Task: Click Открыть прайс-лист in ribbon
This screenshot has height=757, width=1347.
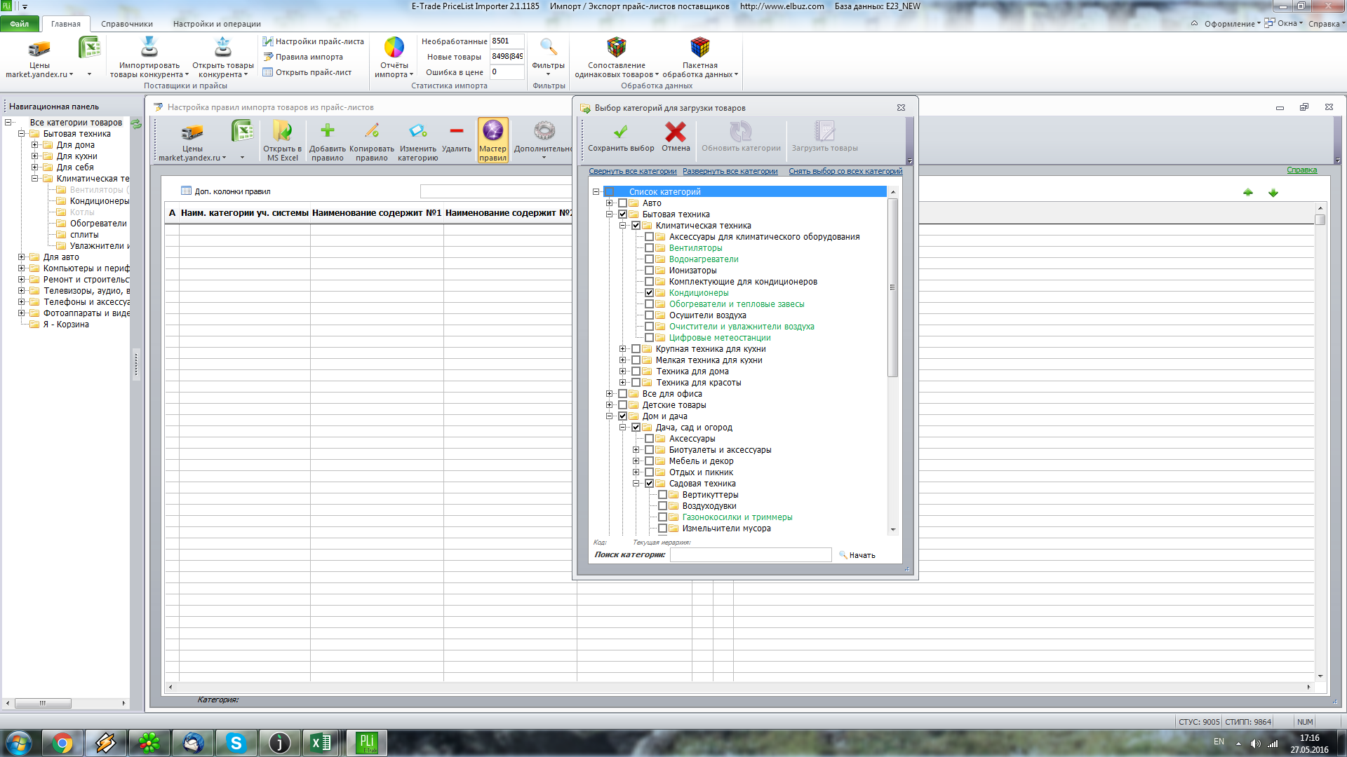Action: pos(307,72)
